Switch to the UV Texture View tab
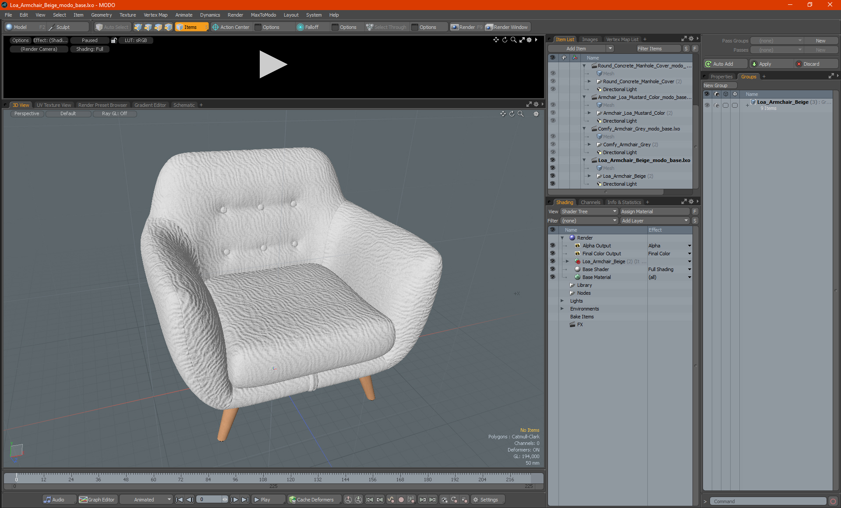The image size is (841, 508). click(x=53, y=105)
